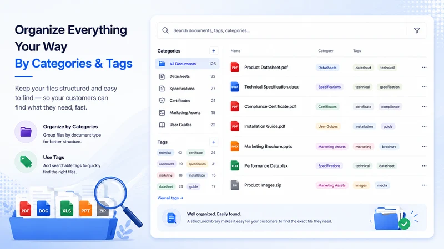Click the search magnifier icon
Image resolution: width=444 pixels, height=249 pixels.
coord(165,30)
